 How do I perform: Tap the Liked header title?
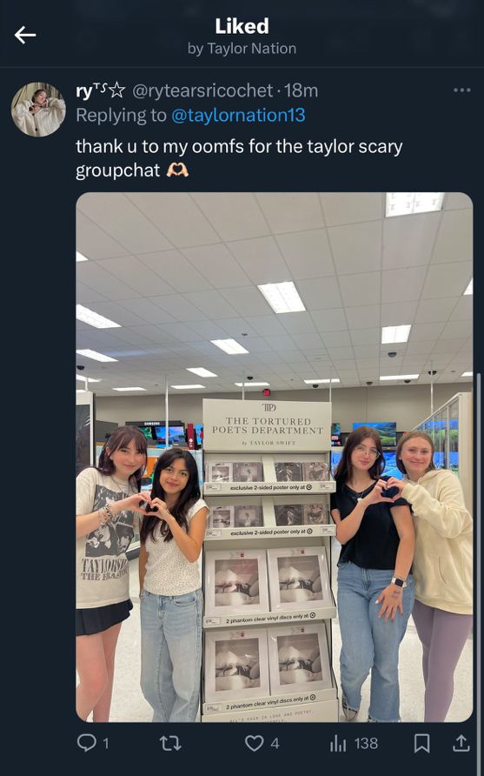point(242,26)
